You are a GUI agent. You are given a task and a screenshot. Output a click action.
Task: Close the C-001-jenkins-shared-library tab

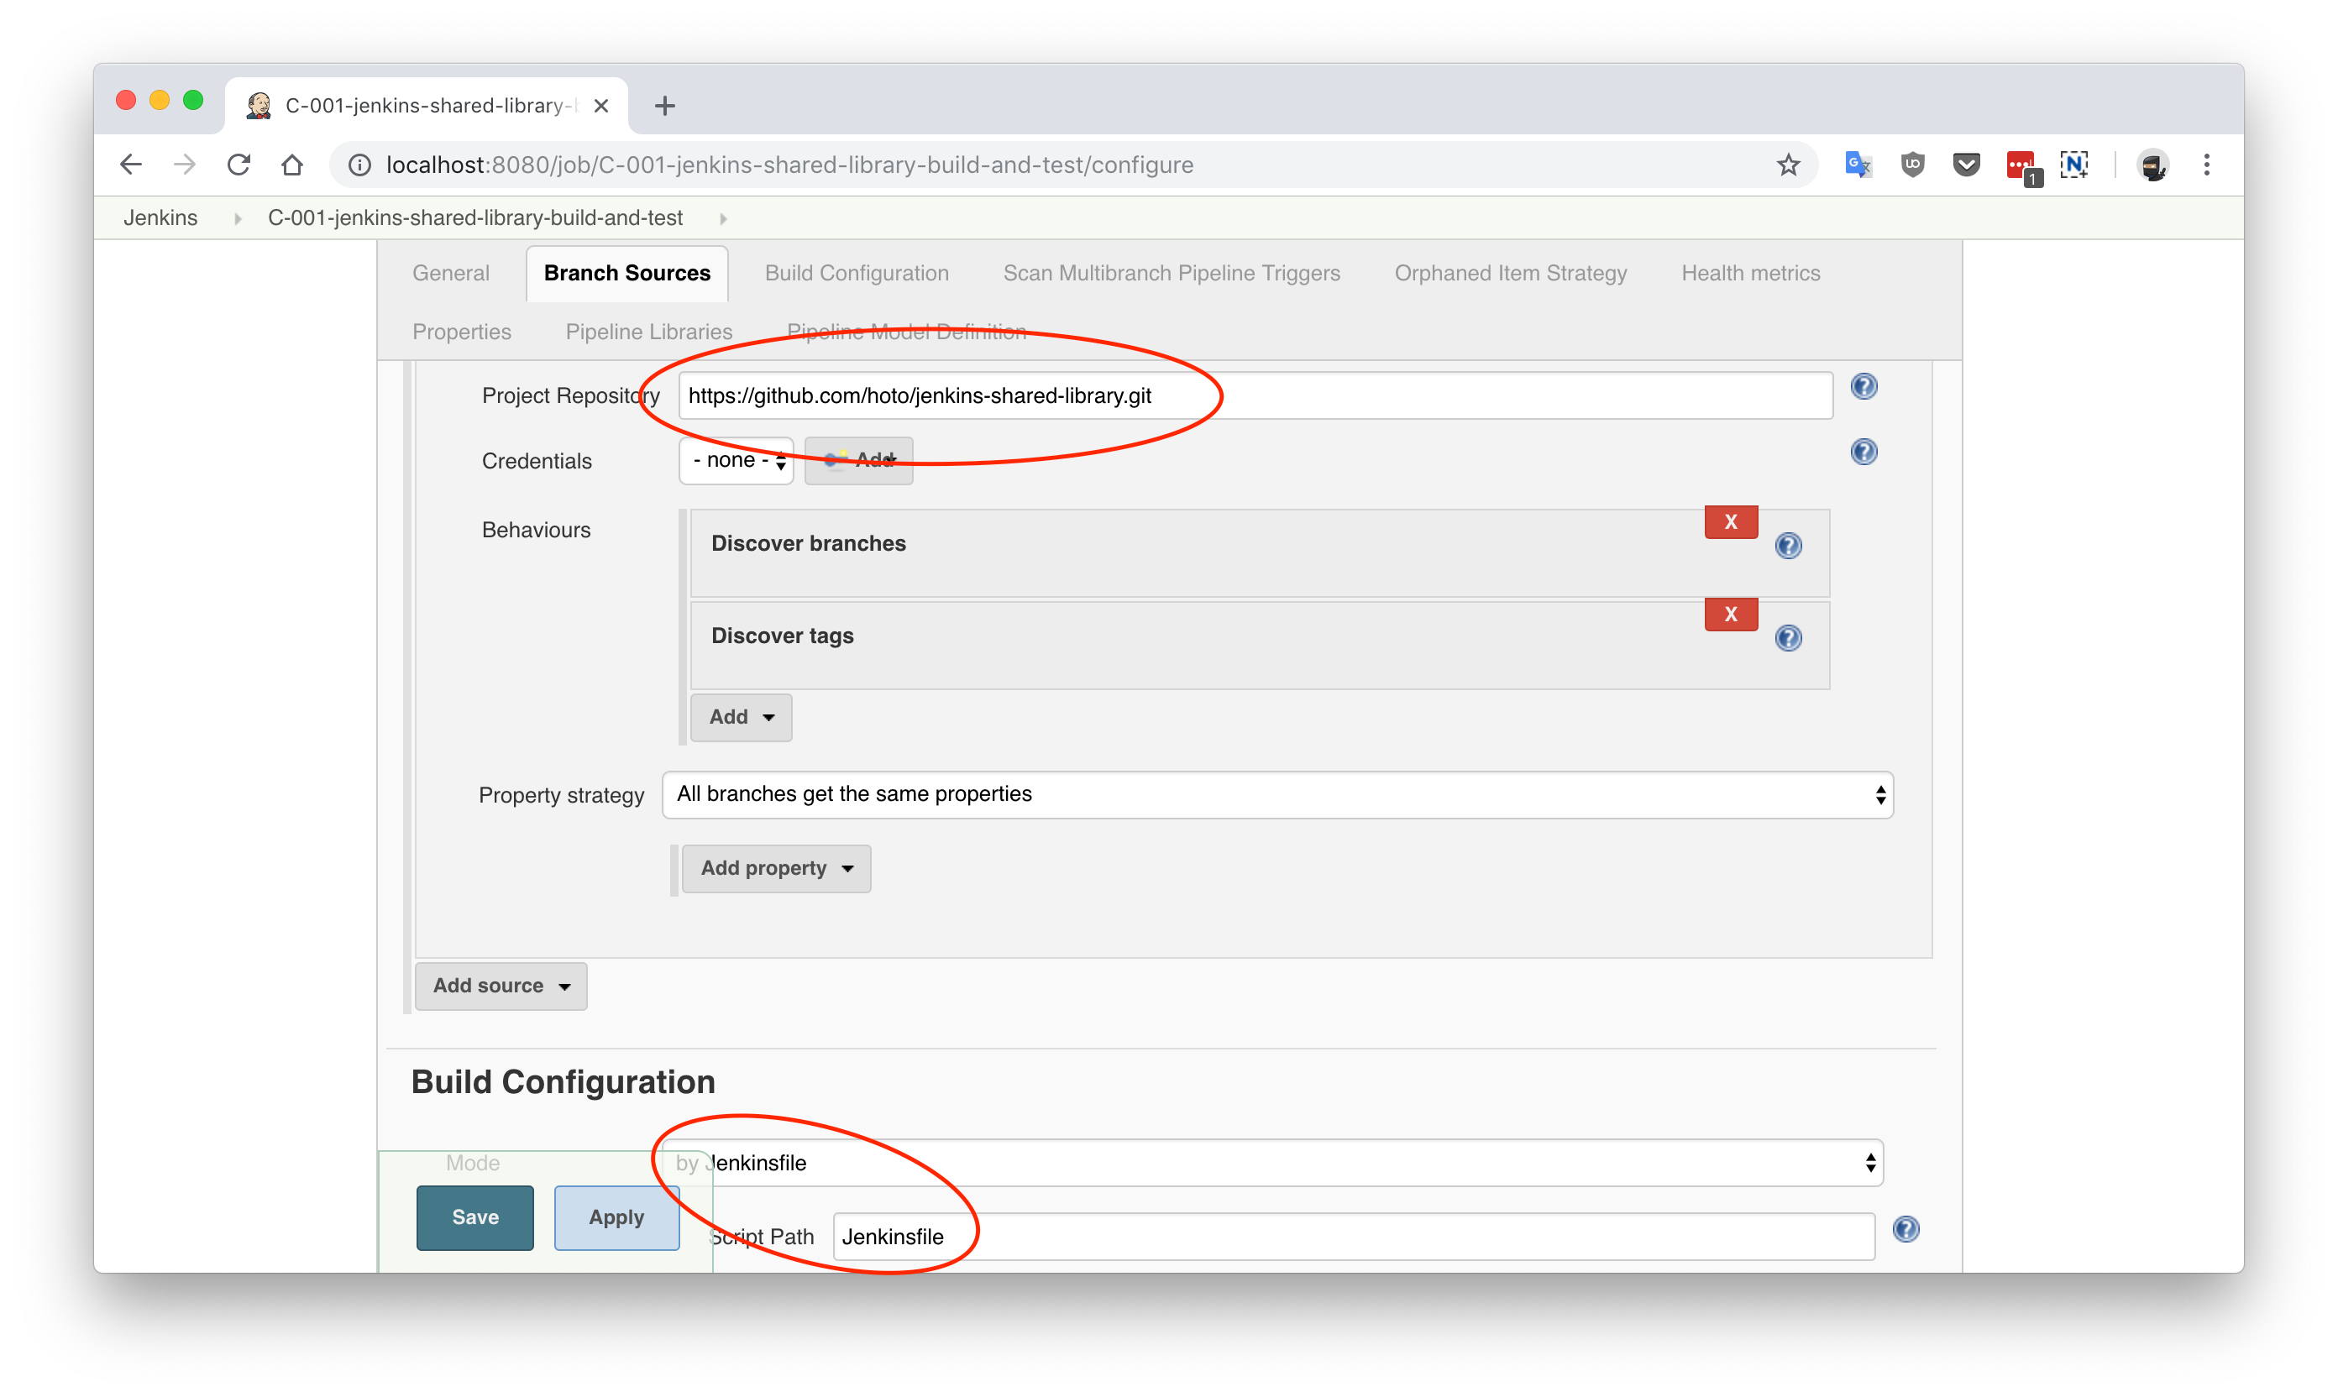click(600, 106)
